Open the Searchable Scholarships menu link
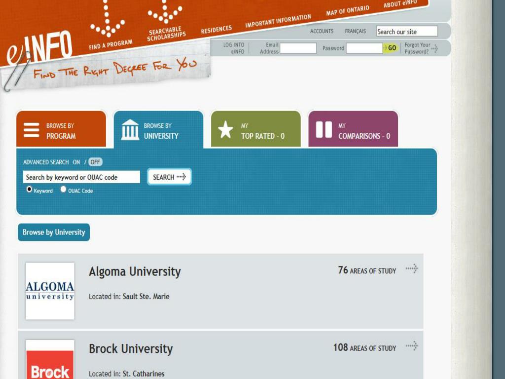The height and width of the screenshot is (379, 505). click(166, 34)
